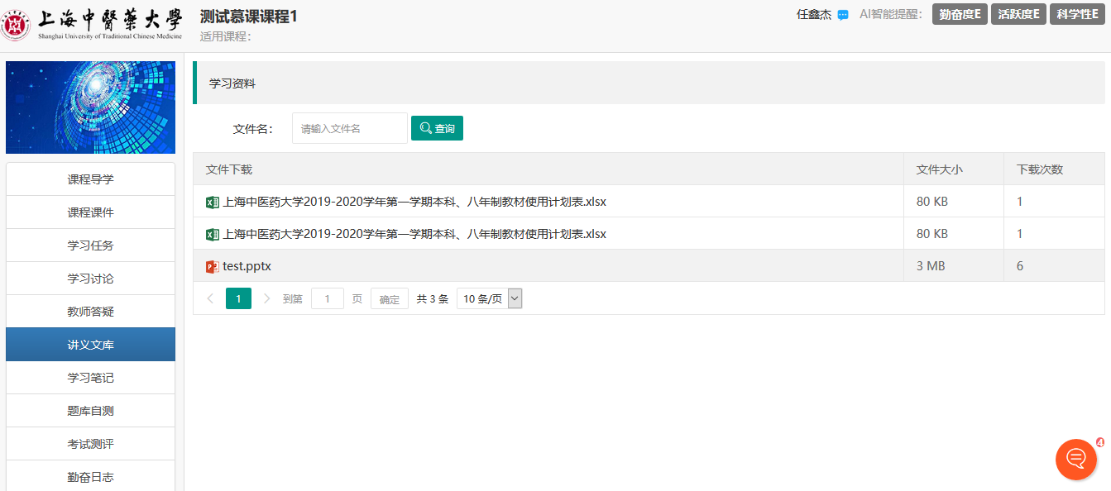Download the test.pptx file
This screenshot has height=491, width=1111.
(x=247, y=266)
